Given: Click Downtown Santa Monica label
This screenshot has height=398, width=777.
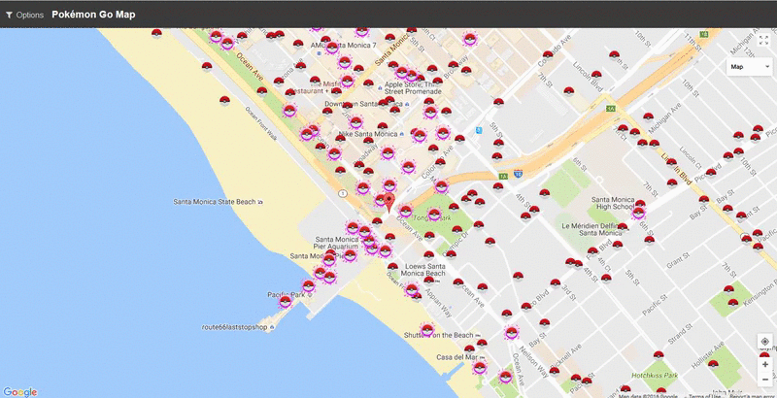Looking at the screenshot, I should (363, 104).
